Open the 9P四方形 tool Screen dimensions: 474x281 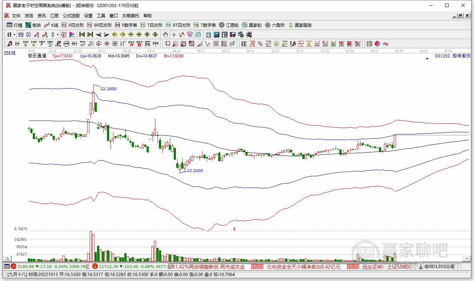(99, 25)
